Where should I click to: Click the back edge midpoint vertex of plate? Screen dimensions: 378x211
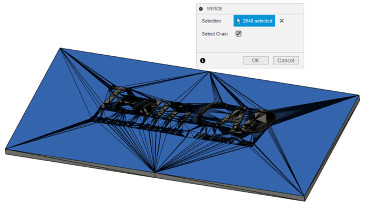point(210,72)
